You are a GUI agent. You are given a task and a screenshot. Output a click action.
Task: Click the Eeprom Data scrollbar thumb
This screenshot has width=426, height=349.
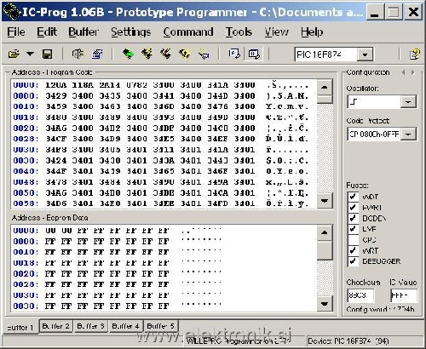(325, 250)
